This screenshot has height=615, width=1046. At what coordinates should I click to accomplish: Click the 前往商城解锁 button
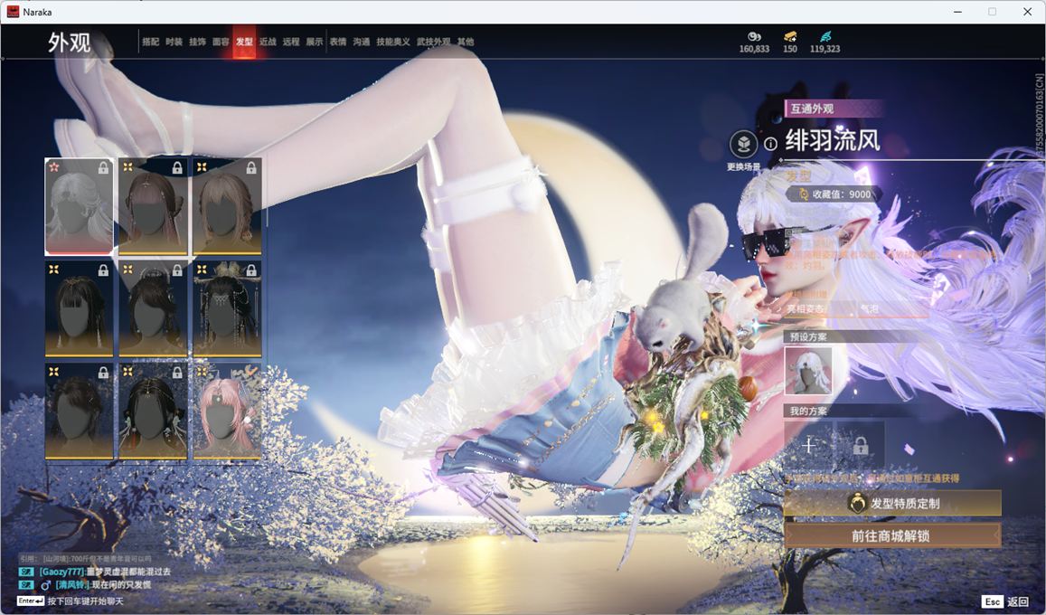pos(892,535)
